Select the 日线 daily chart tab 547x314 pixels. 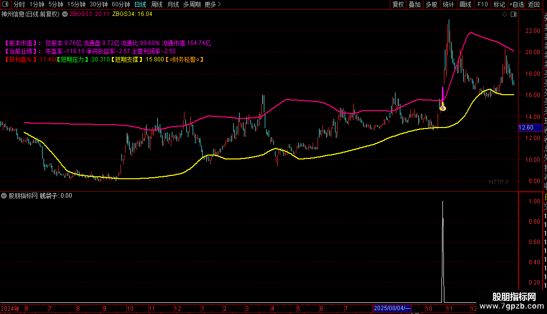(x=140, y=4)
